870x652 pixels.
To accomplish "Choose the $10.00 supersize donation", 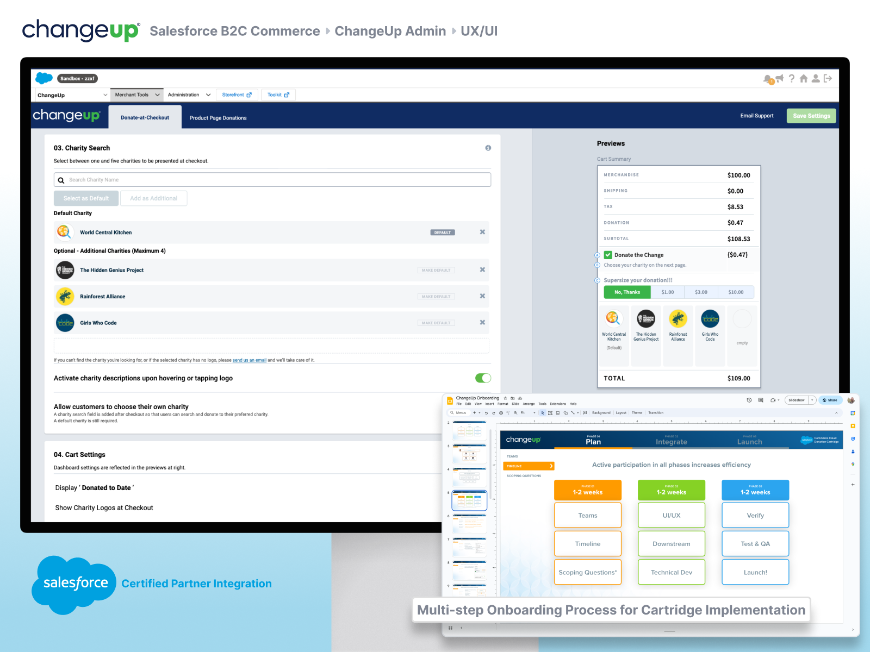I will pos(736,292).
